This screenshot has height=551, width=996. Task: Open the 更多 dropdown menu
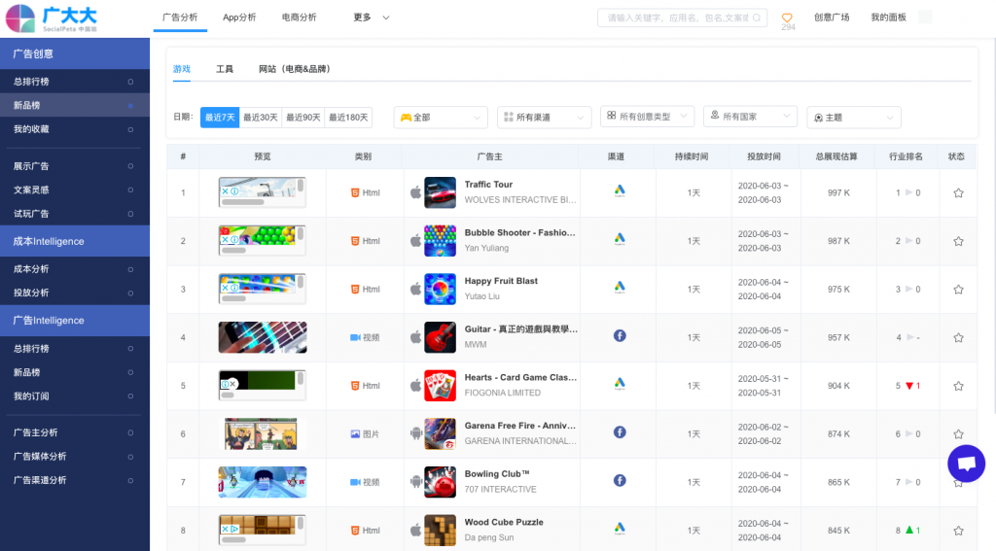(x=371, y=17)
